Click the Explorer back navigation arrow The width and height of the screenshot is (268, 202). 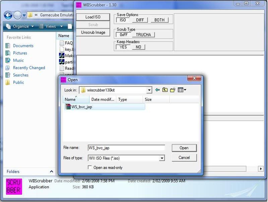coord(8,15)
